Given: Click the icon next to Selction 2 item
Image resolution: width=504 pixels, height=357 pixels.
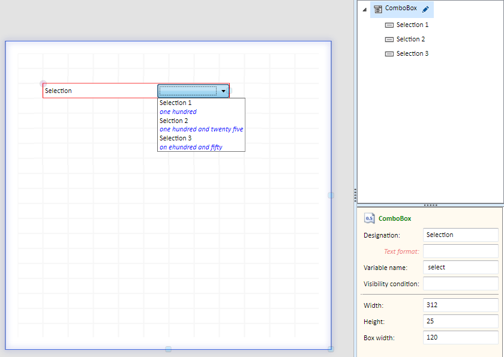Looking at the screenshot, I should click(x=389, y=40).
